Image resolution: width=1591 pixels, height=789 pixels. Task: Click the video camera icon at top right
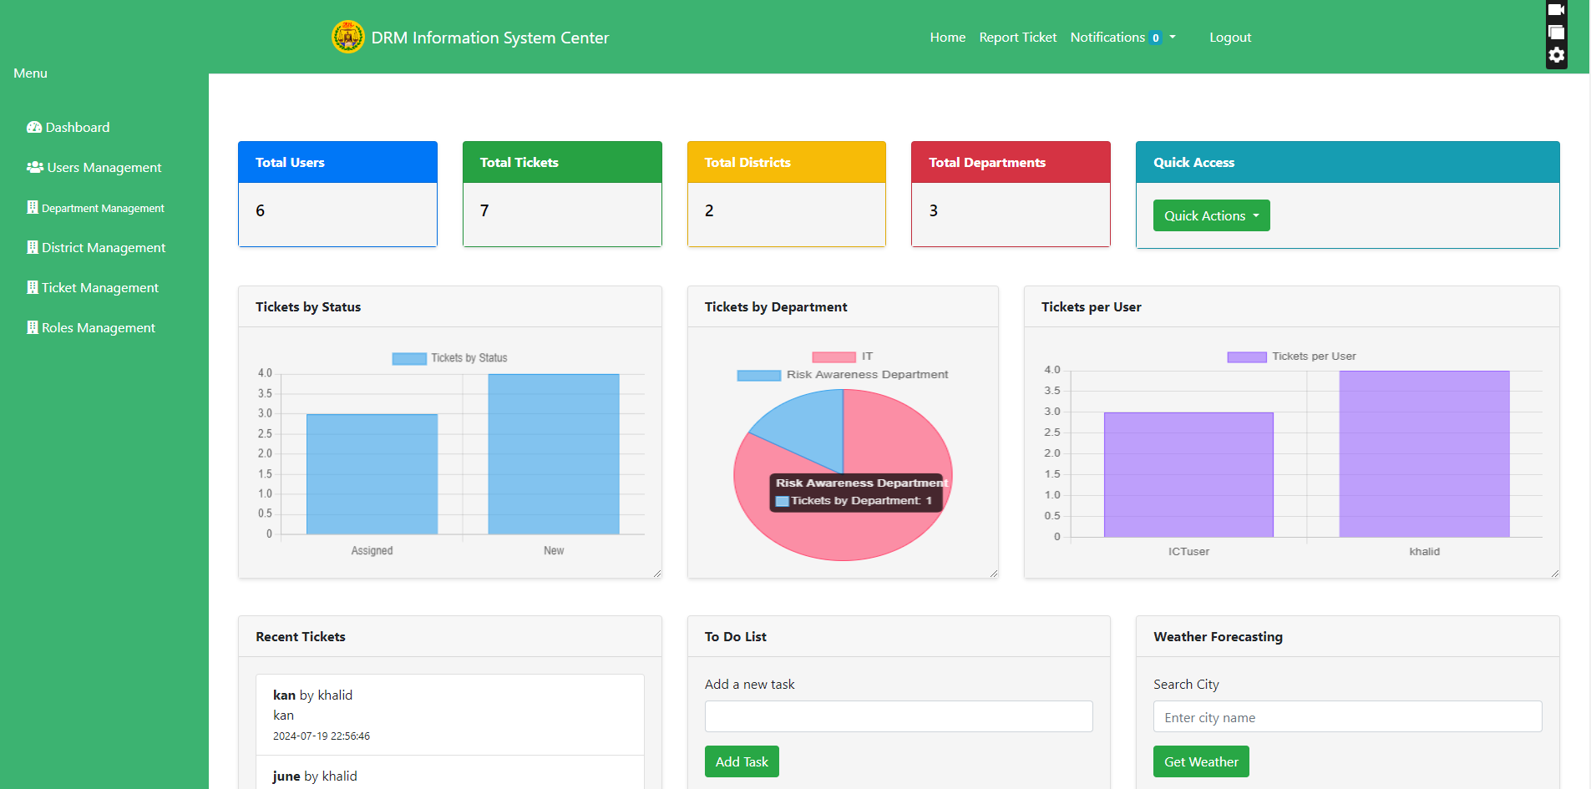[x=1556, y=10]
